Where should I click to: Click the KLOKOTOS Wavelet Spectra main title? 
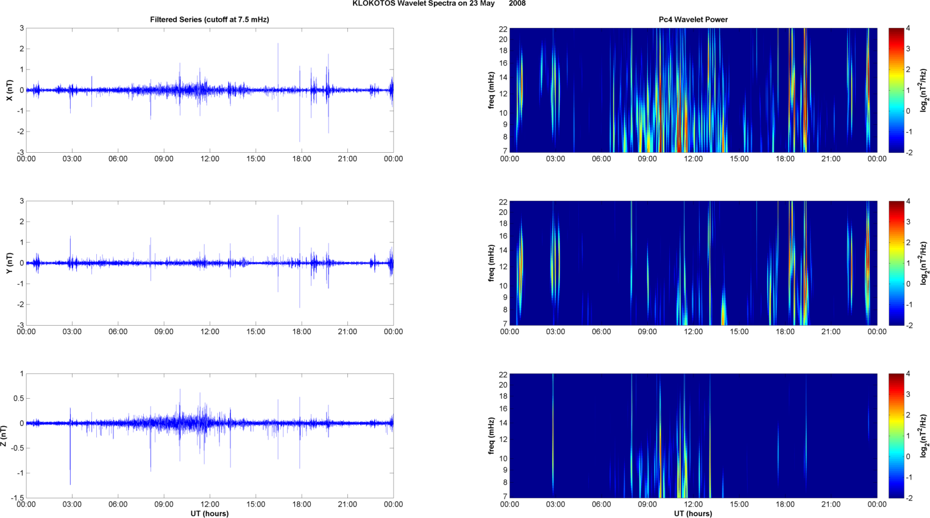tap(439, 4)
